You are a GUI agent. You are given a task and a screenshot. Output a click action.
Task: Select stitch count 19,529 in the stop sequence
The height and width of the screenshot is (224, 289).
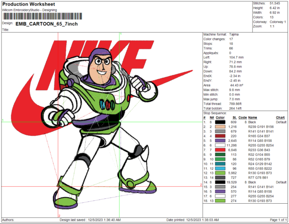pos(232,182)
